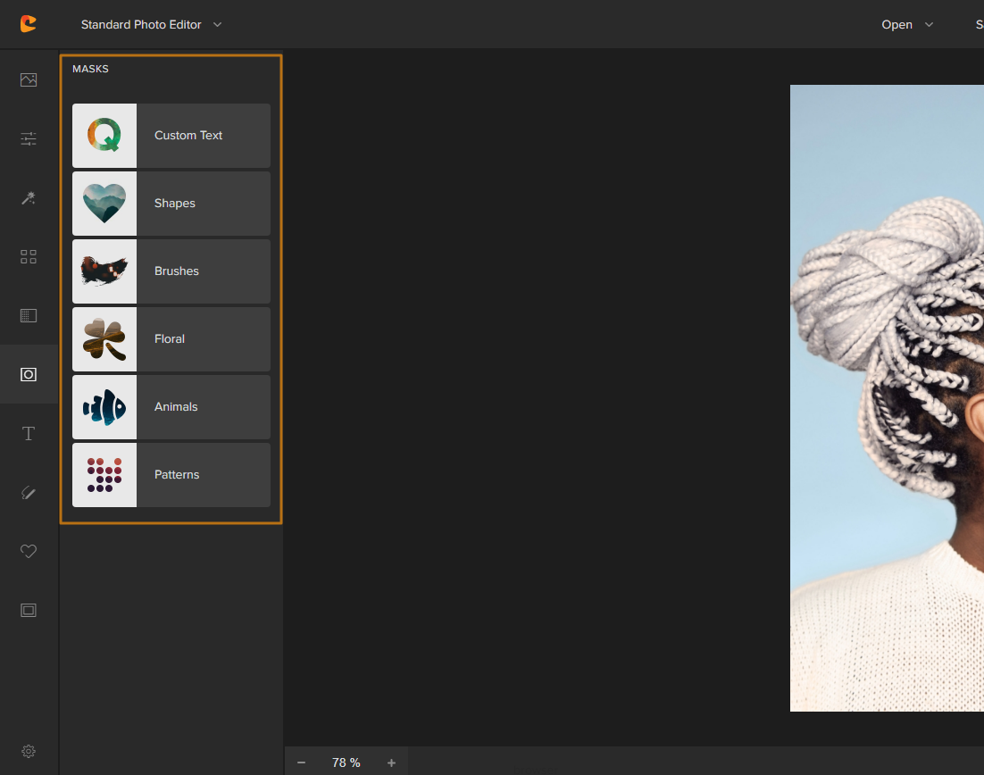Click the Animals fish thumbnail
Image resolution: width=984 pixels, height=775 pixels.
104,407
